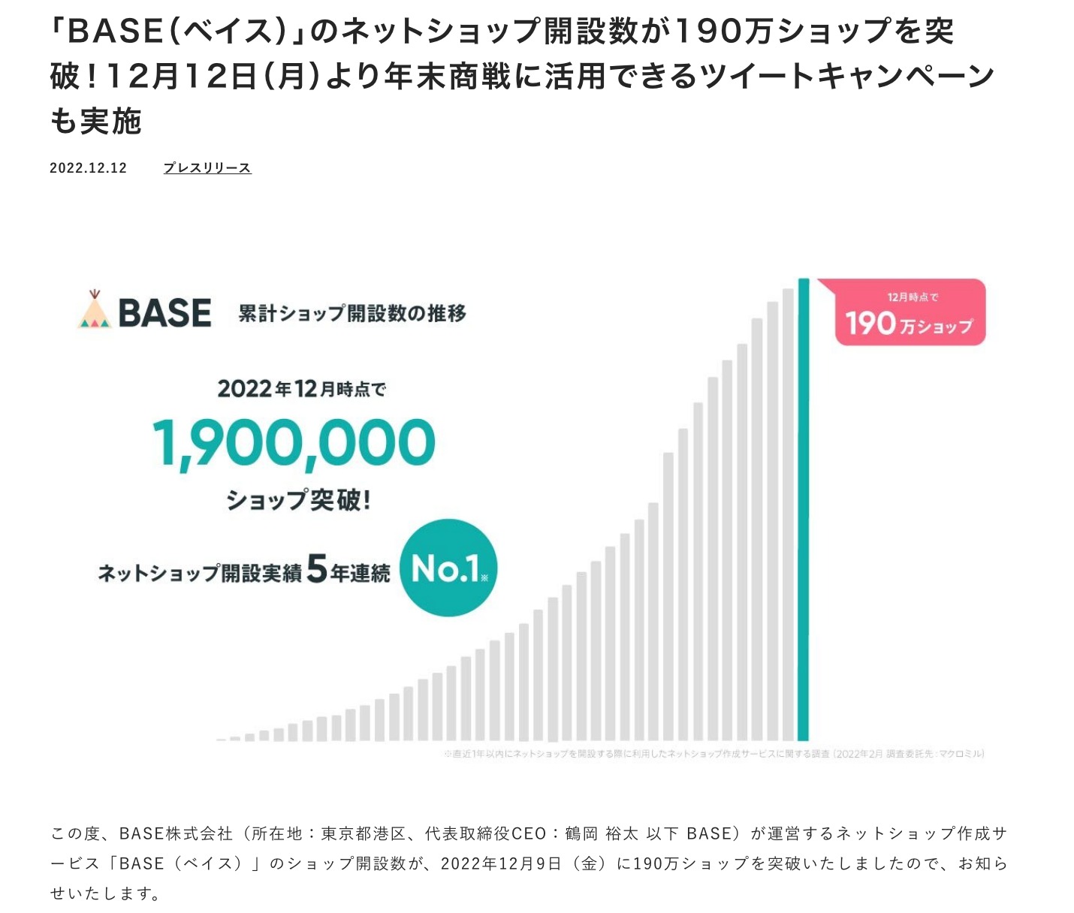Click the small ※ mark beside No.1

[x=484, y=577]
